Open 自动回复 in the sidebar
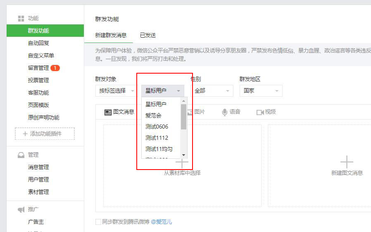371x232 pixels. [39, 43]
